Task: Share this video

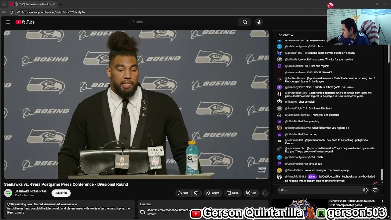Action: point(212,193)
